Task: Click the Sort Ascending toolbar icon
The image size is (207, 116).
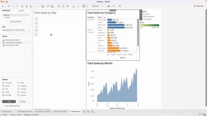Action: [x=63, y=6]
